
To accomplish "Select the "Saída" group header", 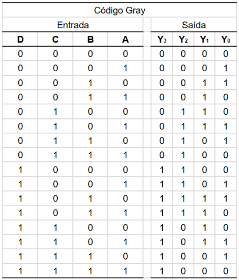I will click(x=194, y=25).
